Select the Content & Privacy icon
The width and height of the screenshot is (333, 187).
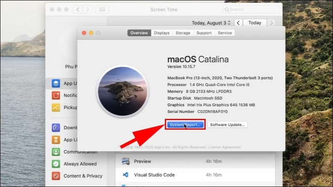[x=56, y=176]
